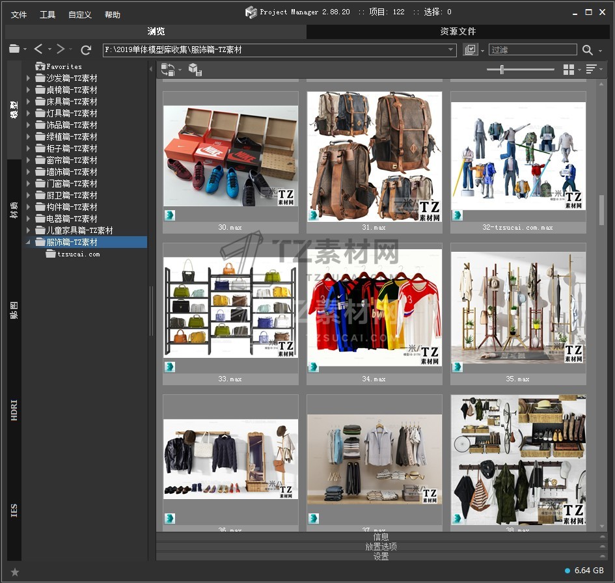Viewport: 615px width, 583px height.
Task: Open the sort order list icon
Action: coord(591,70)
